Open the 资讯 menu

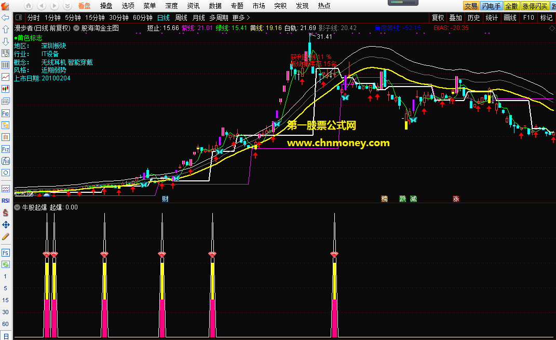tap(193, 6)
